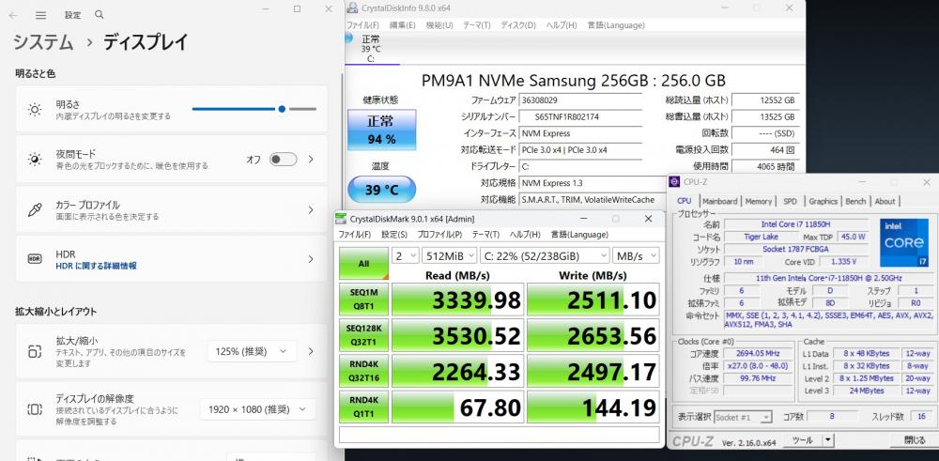Click the 3339.98 SEQ1M read result
Screen dimensions: 939x461
pyautogui.click(x=457, y=300)
